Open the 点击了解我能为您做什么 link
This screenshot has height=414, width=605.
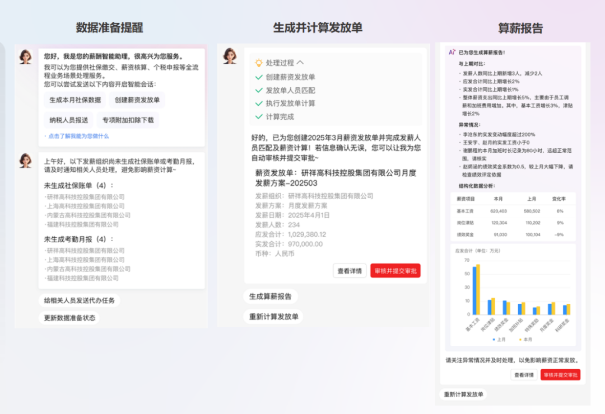78,136
